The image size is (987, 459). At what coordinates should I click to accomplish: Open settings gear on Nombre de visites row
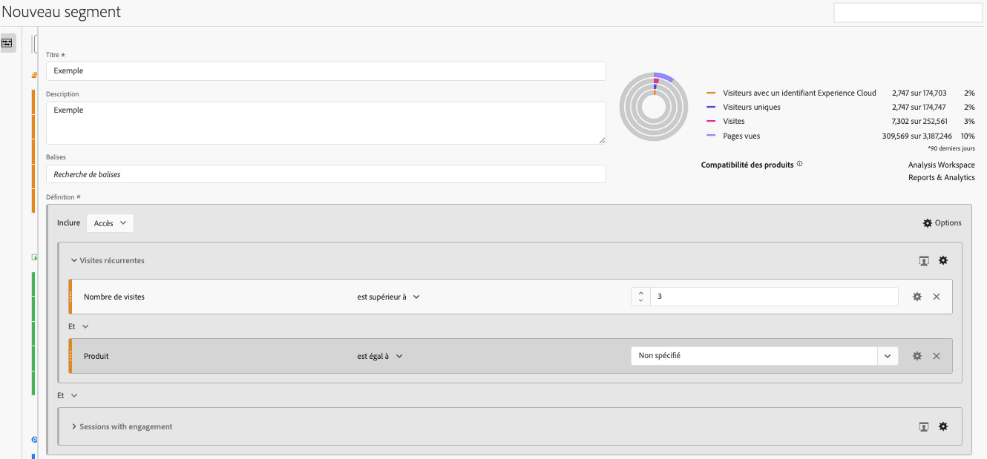point(917,297)
